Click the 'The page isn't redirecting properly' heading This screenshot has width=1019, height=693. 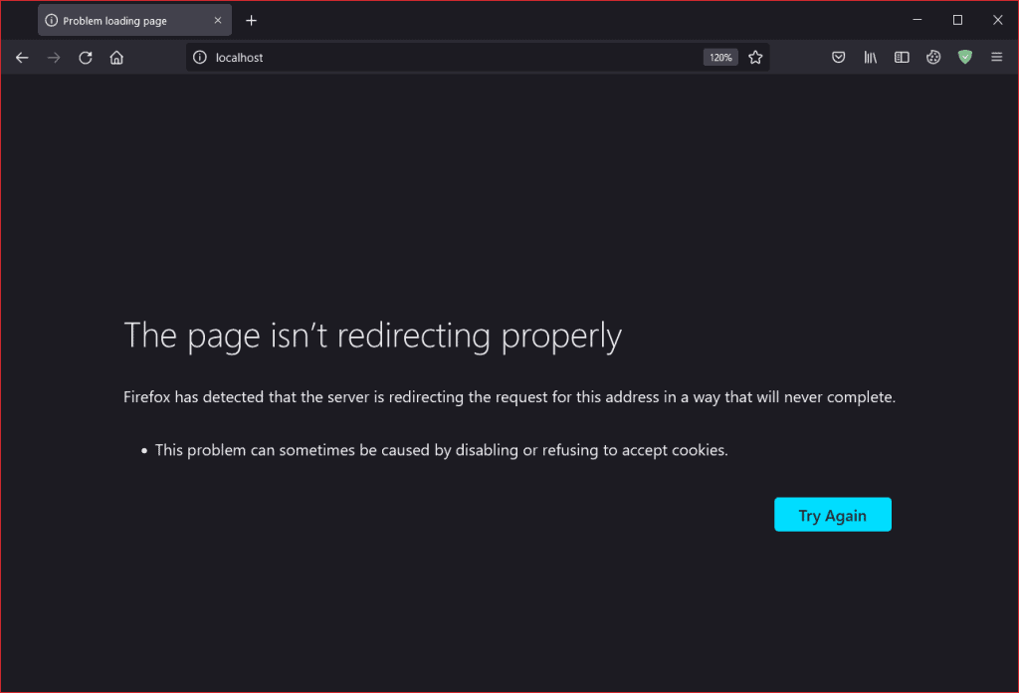(372, 337)
